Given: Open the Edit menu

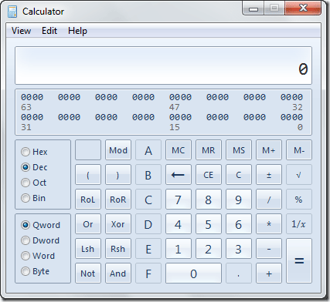Looking at the screenshot, I should (49, 31).
